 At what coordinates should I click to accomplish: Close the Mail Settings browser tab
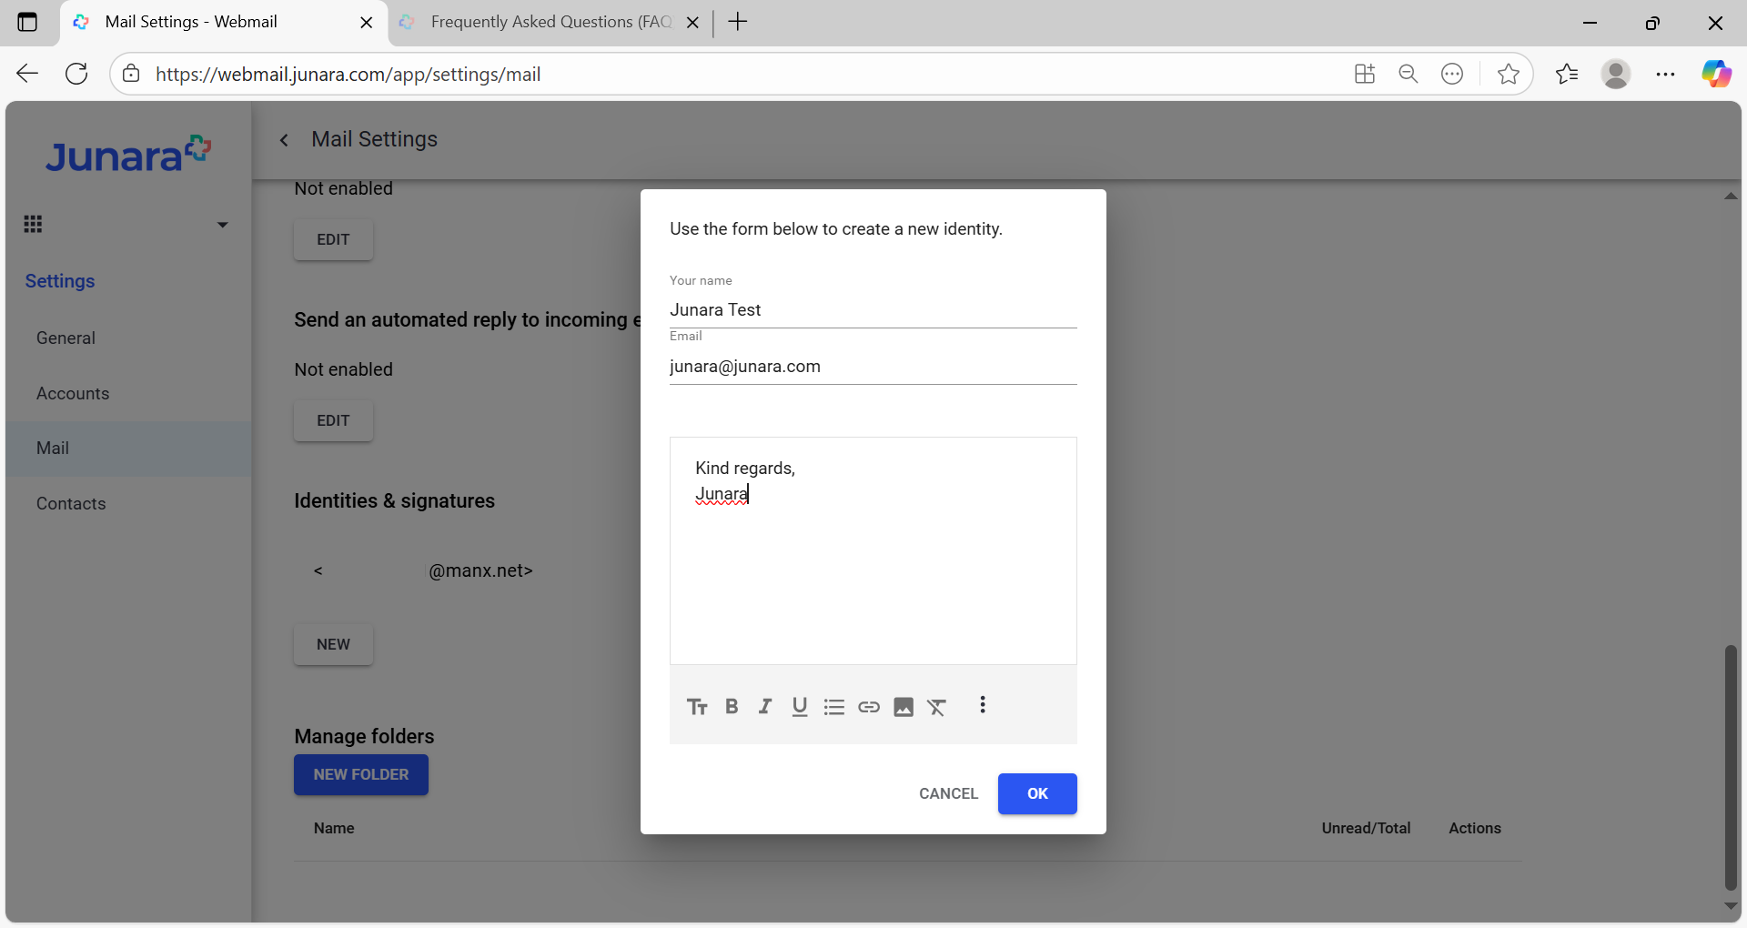click(367, 23)
